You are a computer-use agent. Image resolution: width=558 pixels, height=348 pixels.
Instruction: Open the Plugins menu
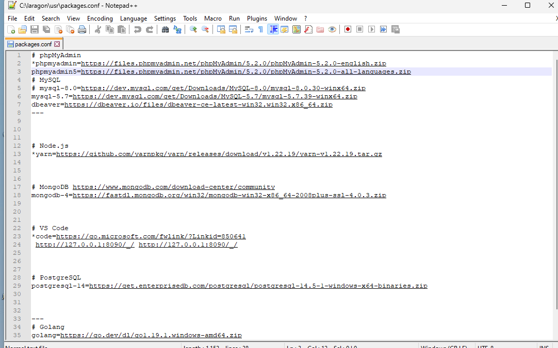click(257, 19)
